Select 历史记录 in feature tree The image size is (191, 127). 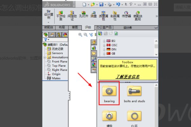coord(55,49)
